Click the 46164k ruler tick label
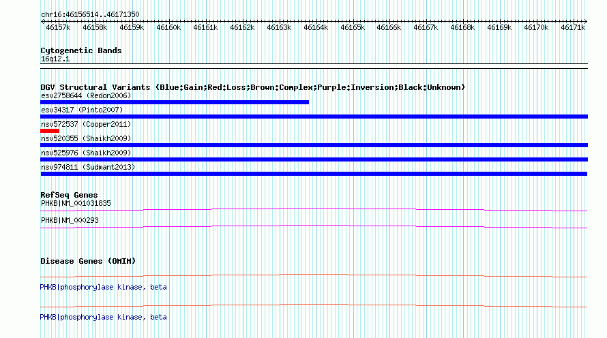607x338 pixels. click(x=316, y=27)
